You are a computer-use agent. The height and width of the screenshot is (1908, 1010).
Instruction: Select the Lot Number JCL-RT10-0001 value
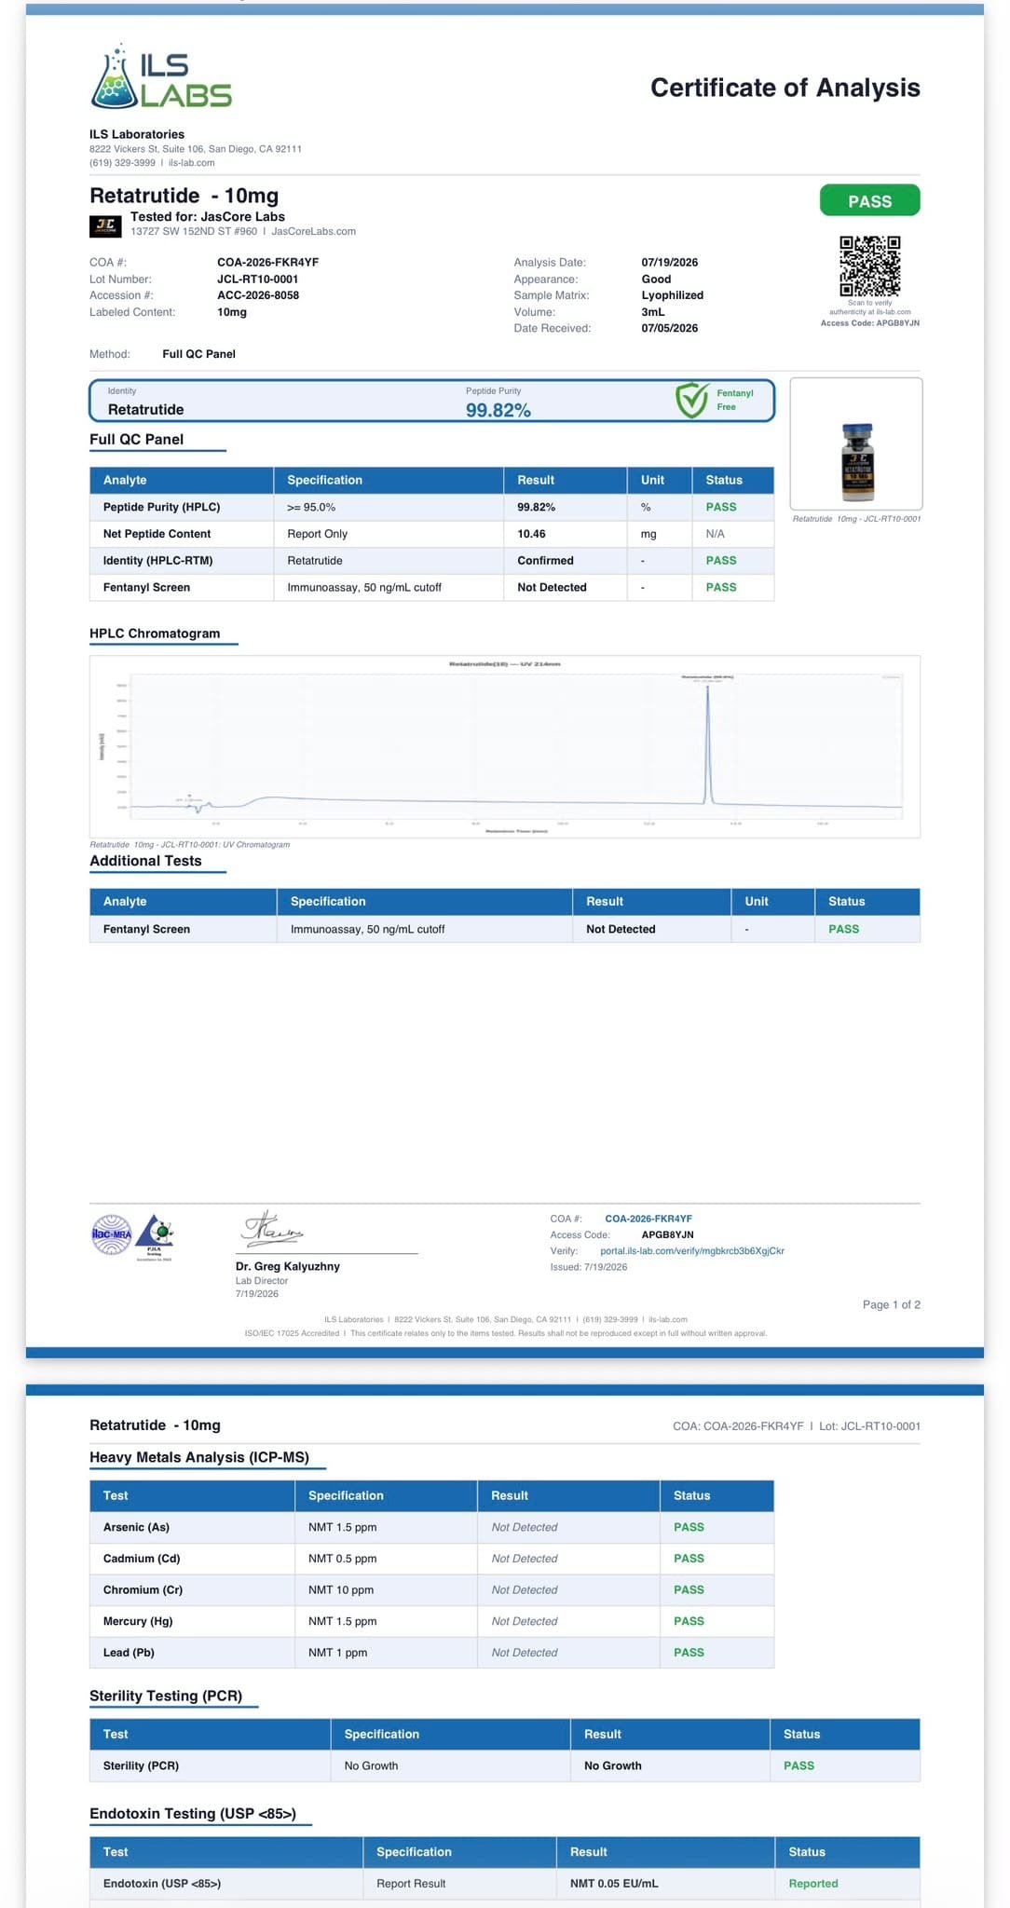pyautogui.click(x=258, y=279)
